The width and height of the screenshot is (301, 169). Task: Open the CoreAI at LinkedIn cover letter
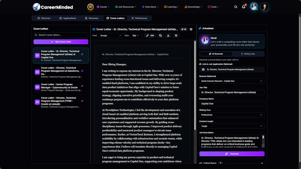[61, 102]
